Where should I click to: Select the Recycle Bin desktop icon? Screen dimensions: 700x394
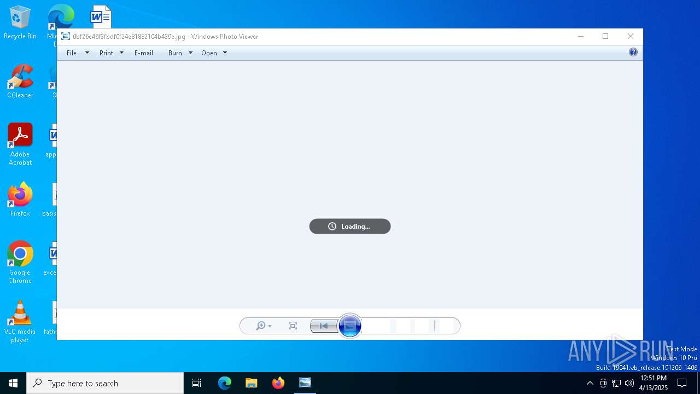pyautogui.click(x=20, y=23)
